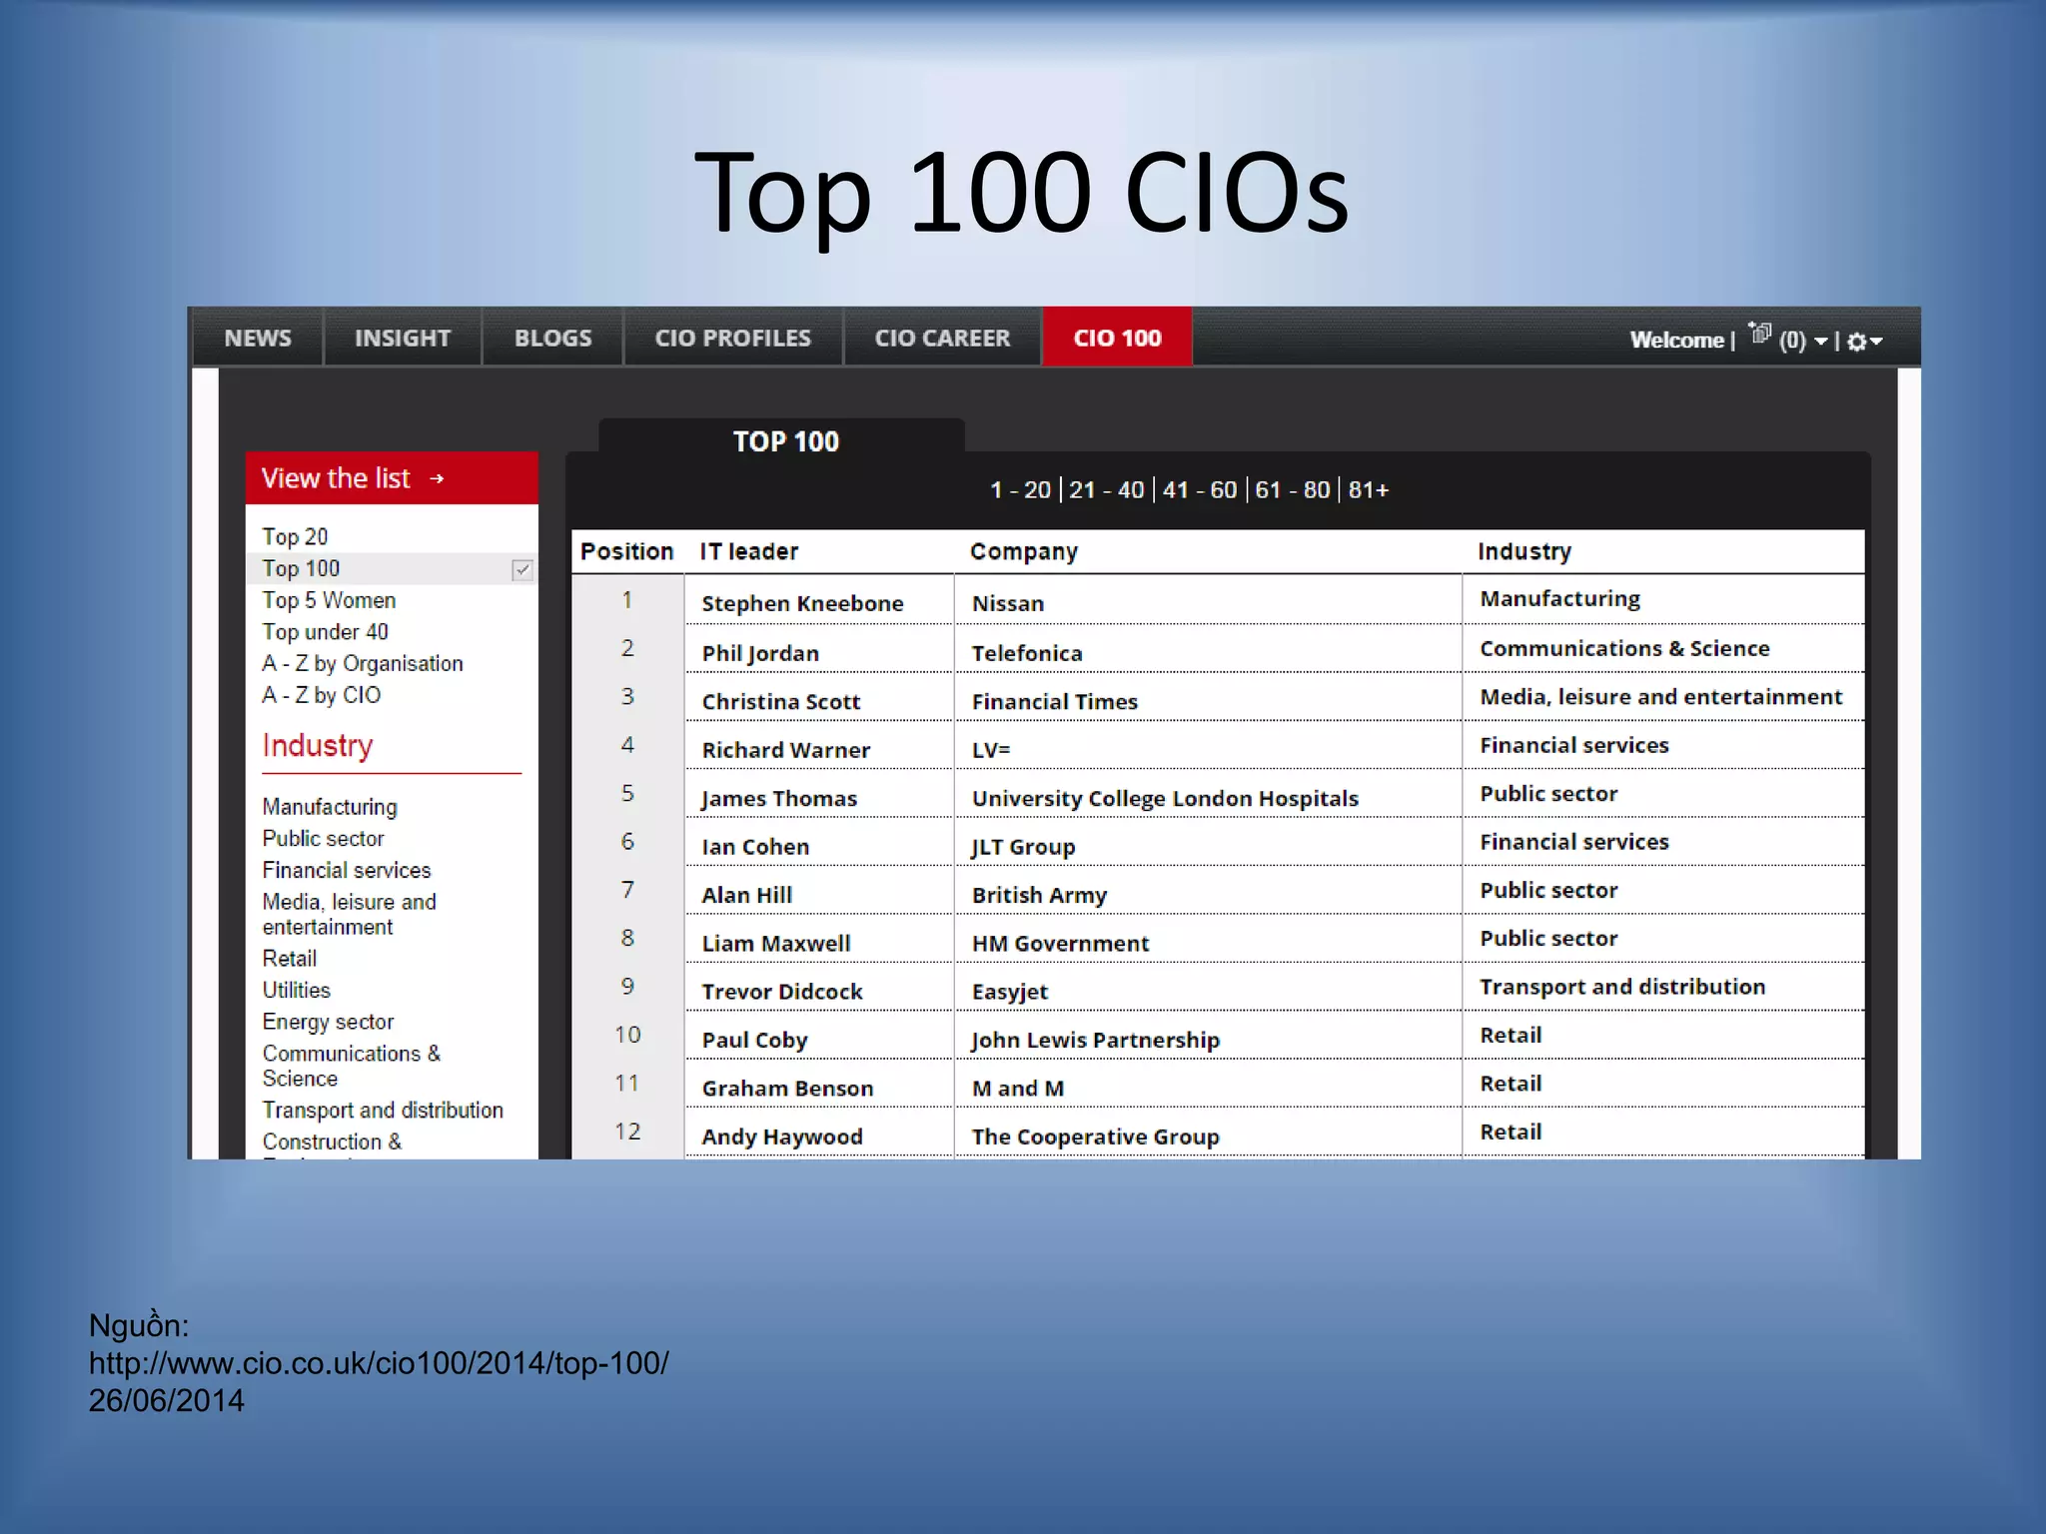
Task: Open Phil Jordan's profile
Action: (x=760, y=653)
